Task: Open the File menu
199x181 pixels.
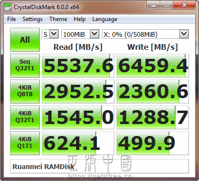Action: point(11,19)
